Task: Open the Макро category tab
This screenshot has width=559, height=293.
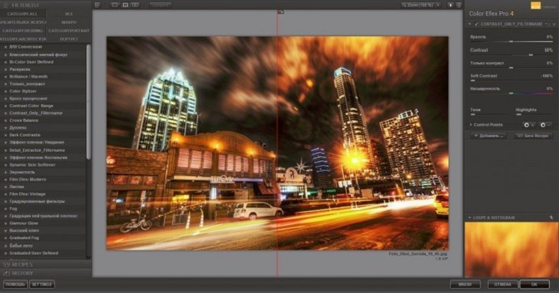Action: (68, 22)
